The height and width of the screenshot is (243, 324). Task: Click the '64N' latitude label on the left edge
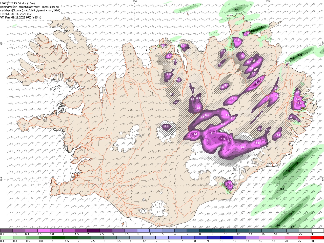pos(1,179)
